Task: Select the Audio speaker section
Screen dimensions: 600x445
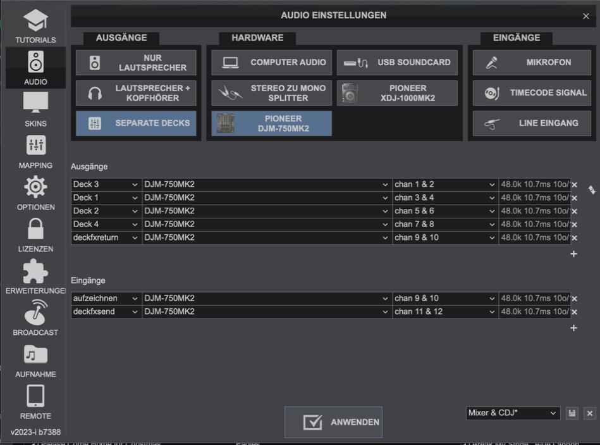Action: (x=35, y=68)
